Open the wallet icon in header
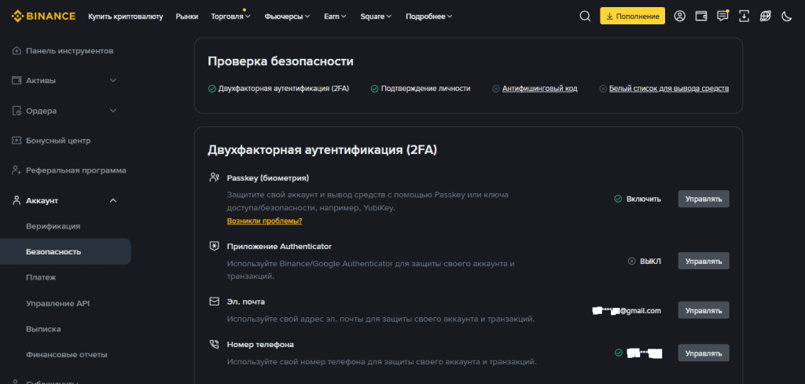The height and width of the screenshot is (384, 805). pyautogui.click(x=701, y=16)
